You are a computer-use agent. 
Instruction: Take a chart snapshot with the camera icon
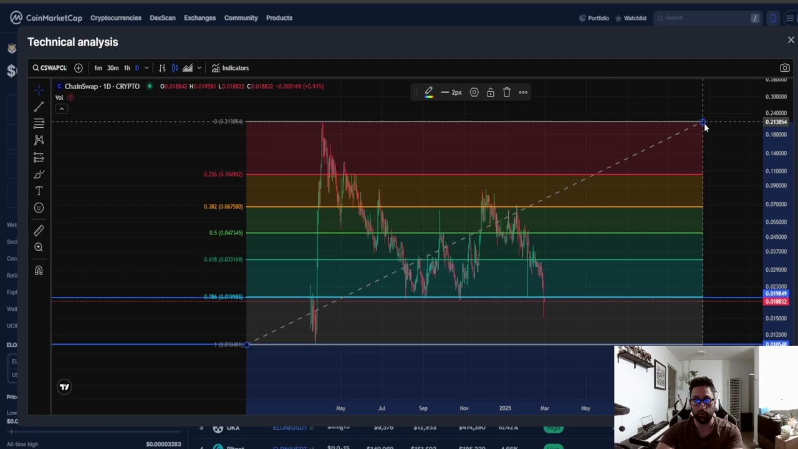click(x=785, y=68)
